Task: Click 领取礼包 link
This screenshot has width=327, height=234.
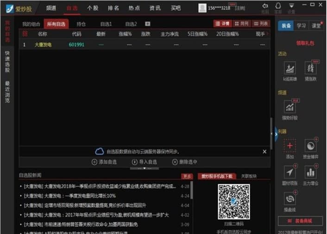Action: pos(305,43)
